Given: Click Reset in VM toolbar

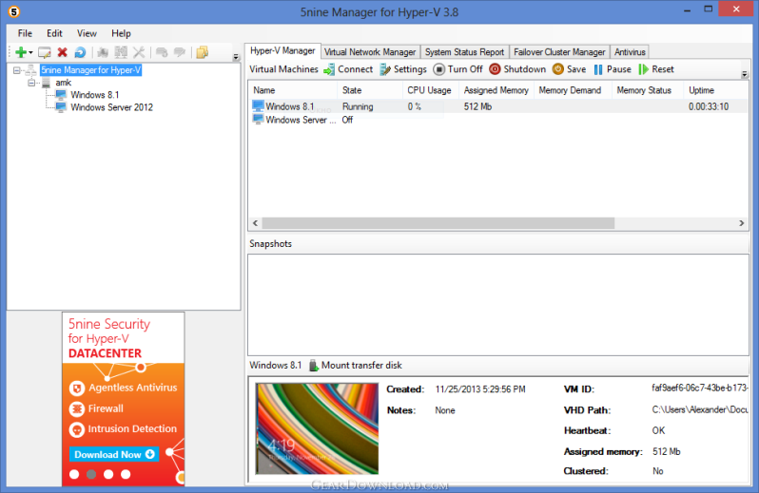Looking at the screenshot, I should pos(656,69).
